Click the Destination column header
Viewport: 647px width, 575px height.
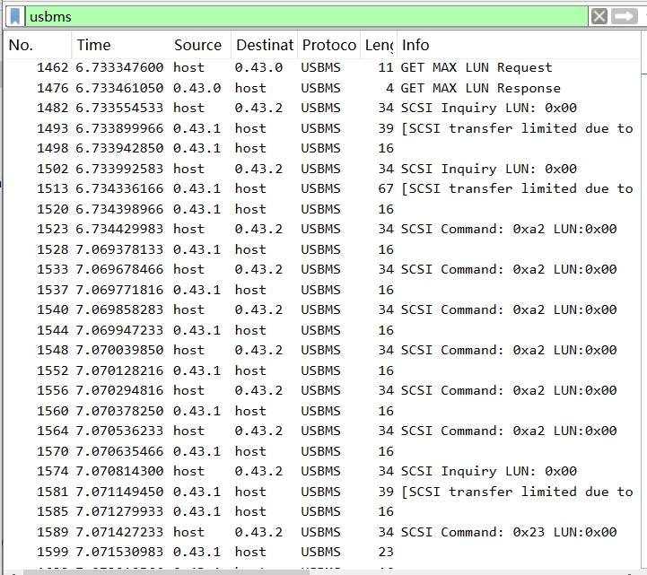[264, 45]
